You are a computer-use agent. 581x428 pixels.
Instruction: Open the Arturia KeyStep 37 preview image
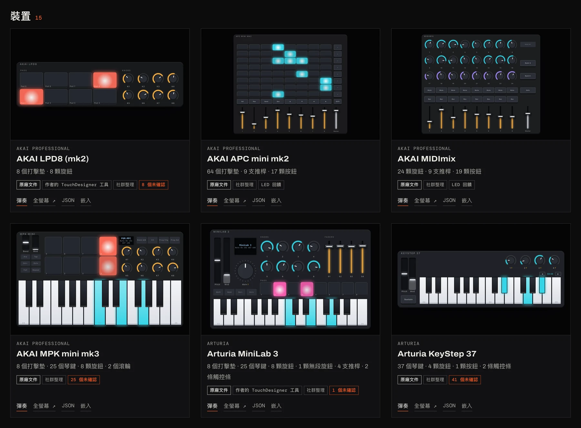point(481,279)
